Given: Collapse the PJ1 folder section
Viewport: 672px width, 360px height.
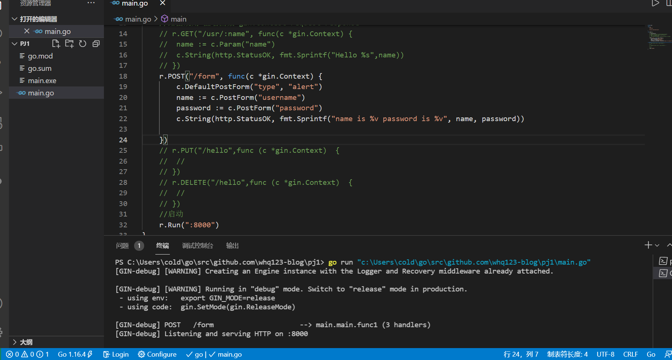Looking at the screenshot, I should coord(15,43).
